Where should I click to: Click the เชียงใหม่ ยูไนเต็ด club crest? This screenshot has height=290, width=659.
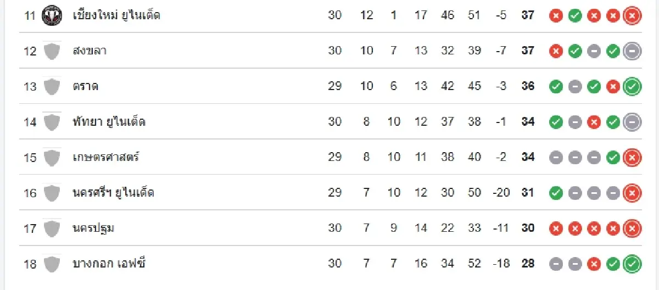coord(52,15)
